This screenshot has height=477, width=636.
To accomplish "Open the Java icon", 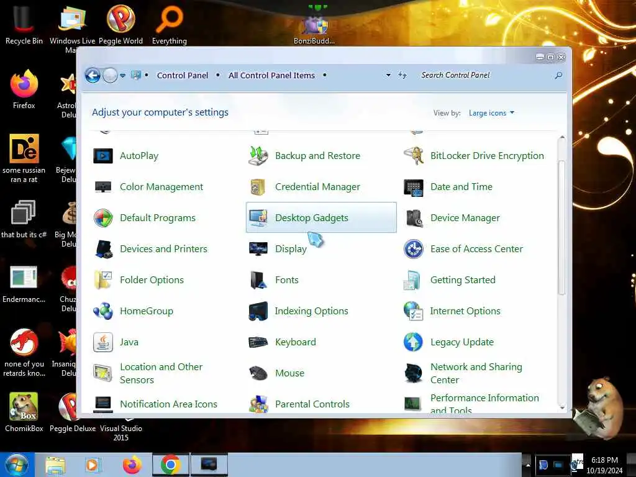I will pos(103,342).
